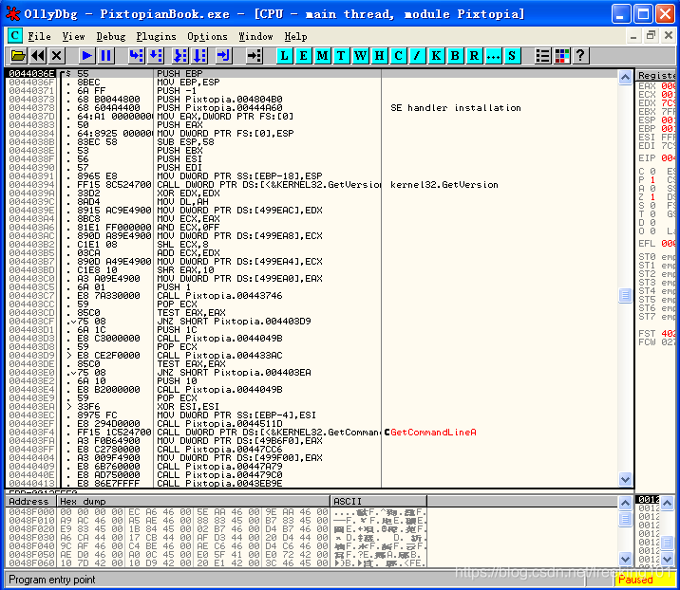Open Patches window (slash button)

tap(417, 55)
